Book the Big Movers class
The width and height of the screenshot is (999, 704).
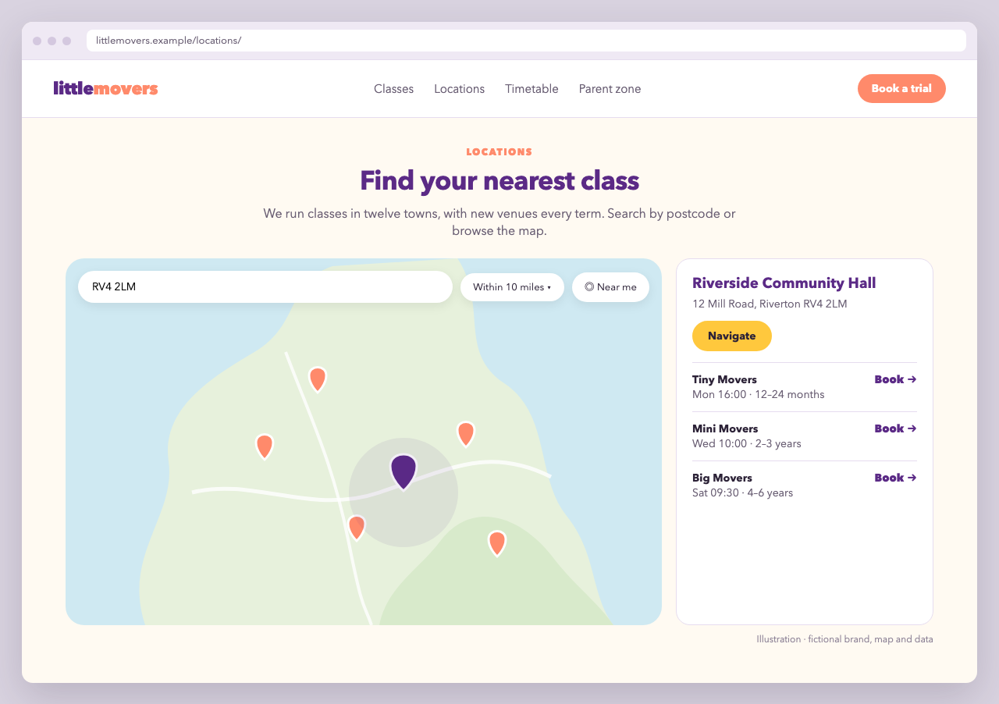tap(895, 478)
